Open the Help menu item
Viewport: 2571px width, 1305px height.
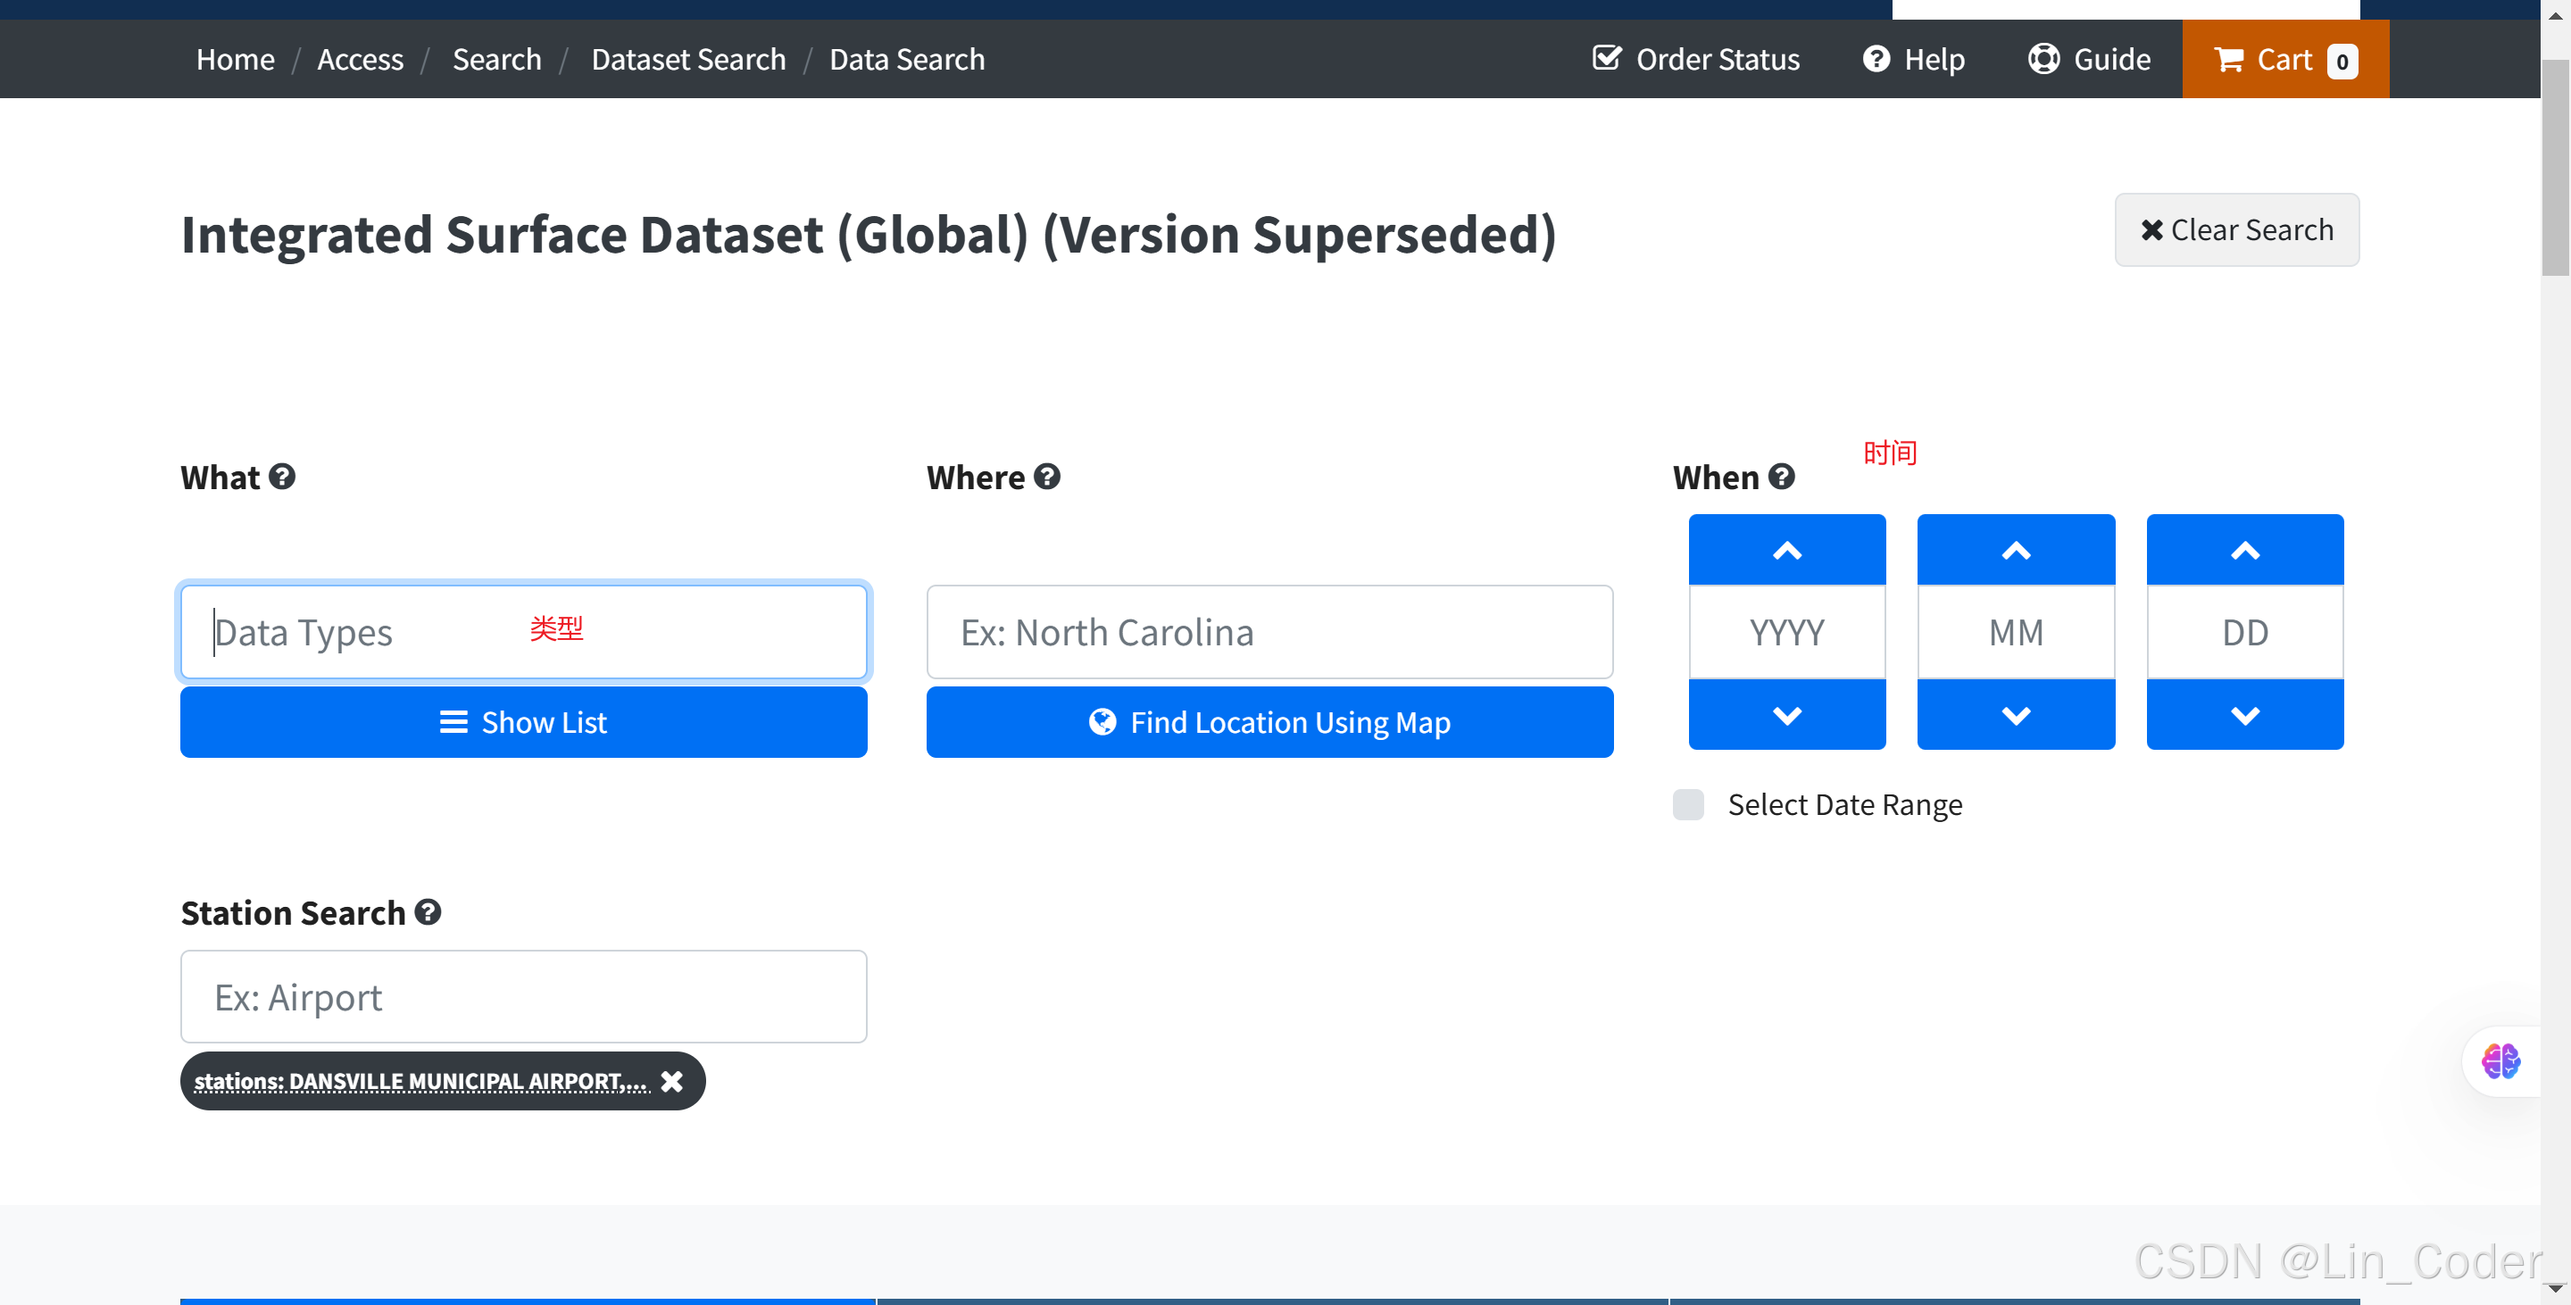pyautogui.click(x=1914, y=60)
